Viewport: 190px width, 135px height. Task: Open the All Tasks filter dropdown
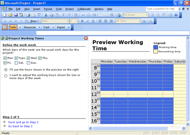click(139, 21)
